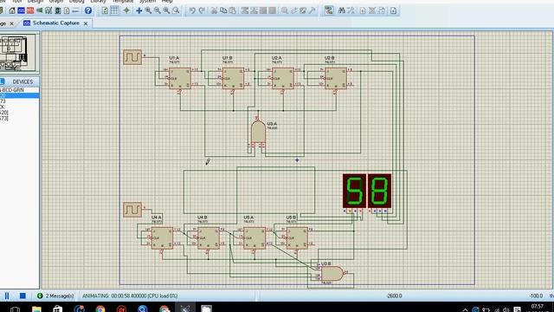Click the Block Copy icon
The width and height of the screenshot is (554, 312).
click(x=245, y=10)
